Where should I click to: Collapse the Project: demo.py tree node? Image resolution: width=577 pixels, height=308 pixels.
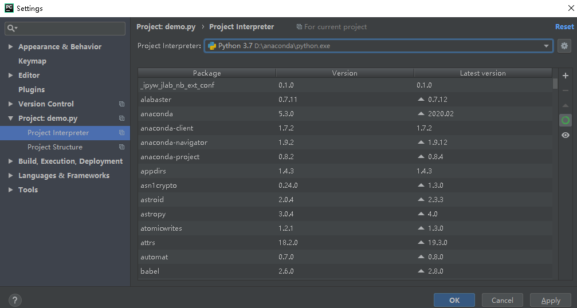point(11,119)
